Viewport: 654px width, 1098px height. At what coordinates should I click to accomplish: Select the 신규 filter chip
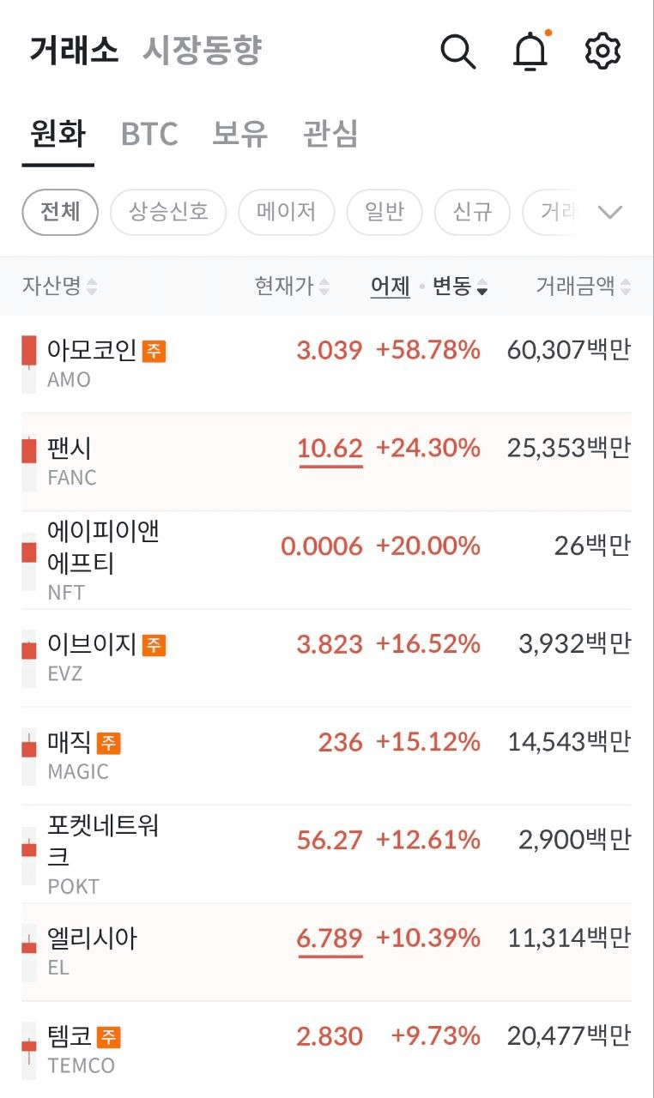click(x=472, y=212)
